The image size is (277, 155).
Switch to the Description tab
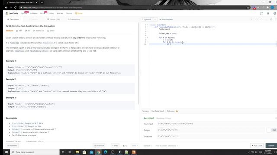click(13, 19)
